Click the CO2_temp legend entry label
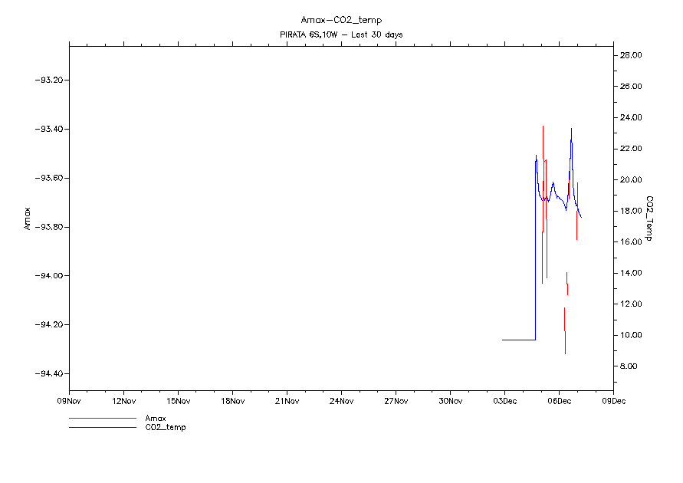 (166, 427)
